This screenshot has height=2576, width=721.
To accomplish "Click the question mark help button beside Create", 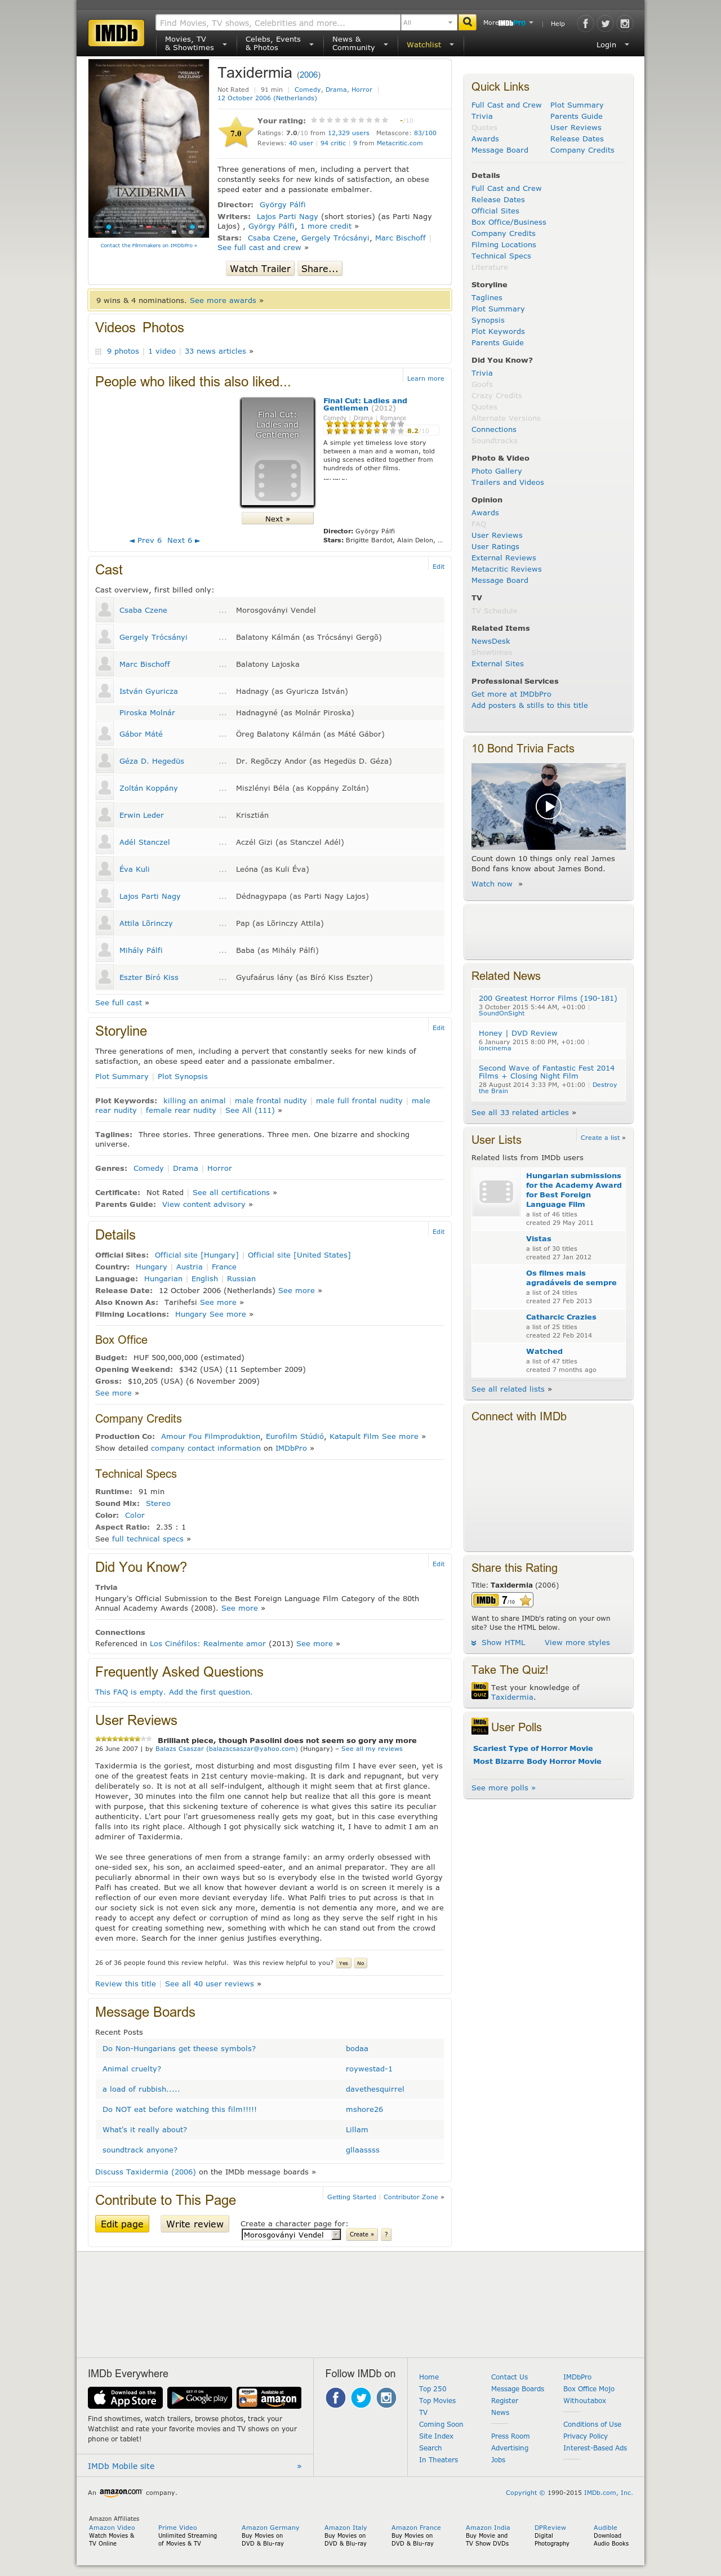I will [387, 2234].
